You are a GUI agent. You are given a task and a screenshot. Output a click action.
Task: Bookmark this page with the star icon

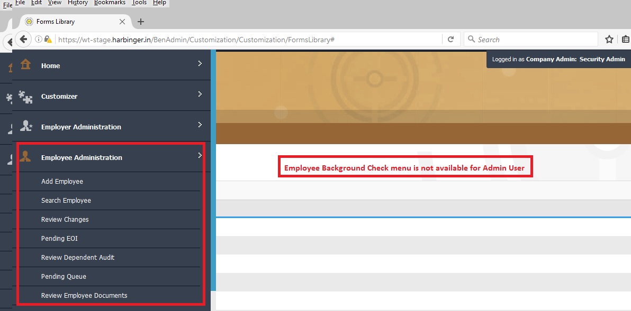tap(609, 39)
